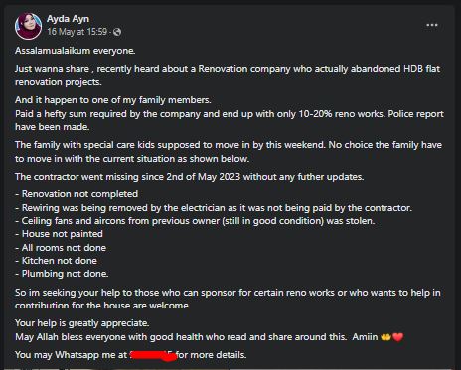This screenshot has height=370, width=461.
Task: Click the open hands emoji after Amiin
Action: coord(385,337)
